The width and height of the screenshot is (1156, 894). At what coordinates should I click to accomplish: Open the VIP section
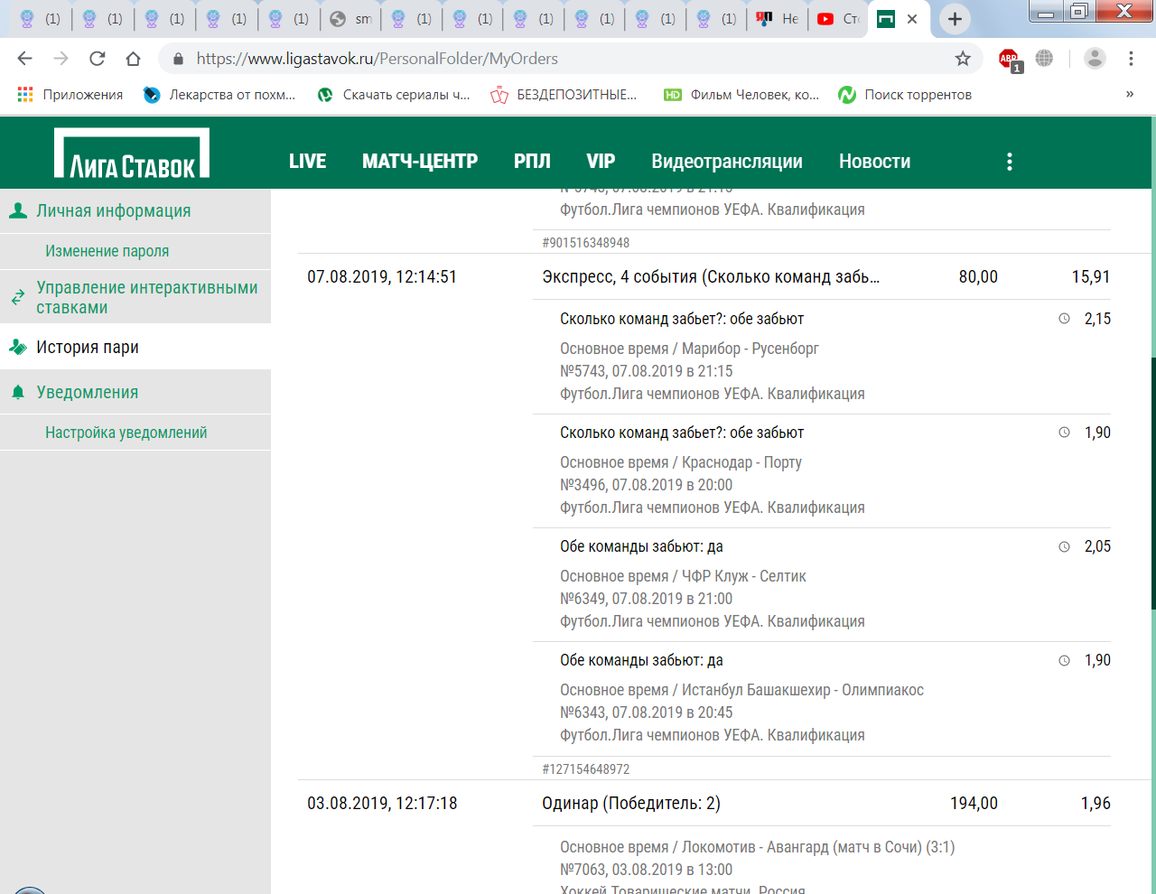pos(601,162)
